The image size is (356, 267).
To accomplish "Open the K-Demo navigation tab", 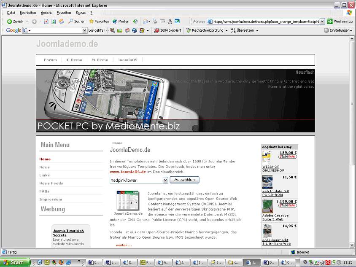I will tap(74, 60).
